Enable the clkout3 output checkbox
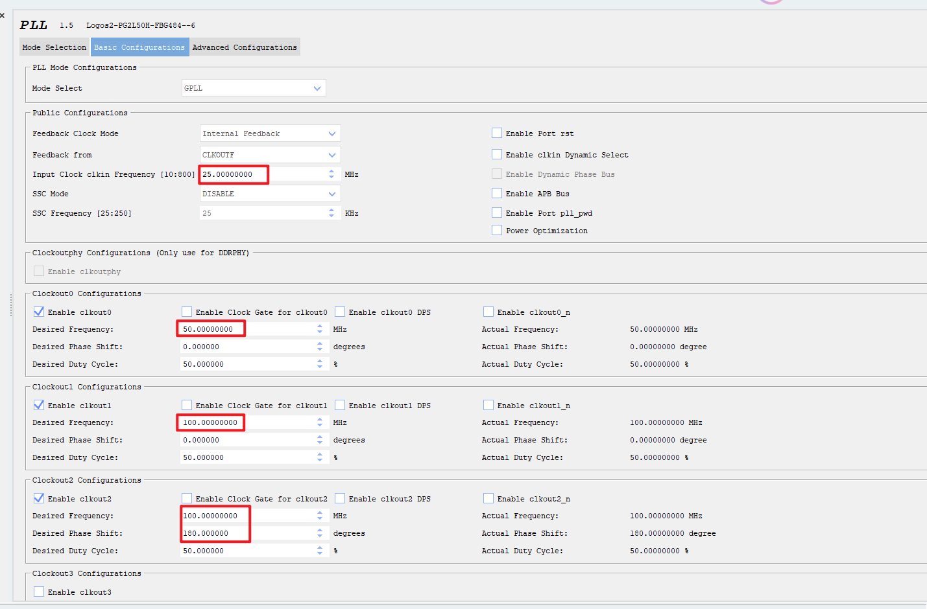The width and height of the screenshot is (927, 609). [38, 591]
